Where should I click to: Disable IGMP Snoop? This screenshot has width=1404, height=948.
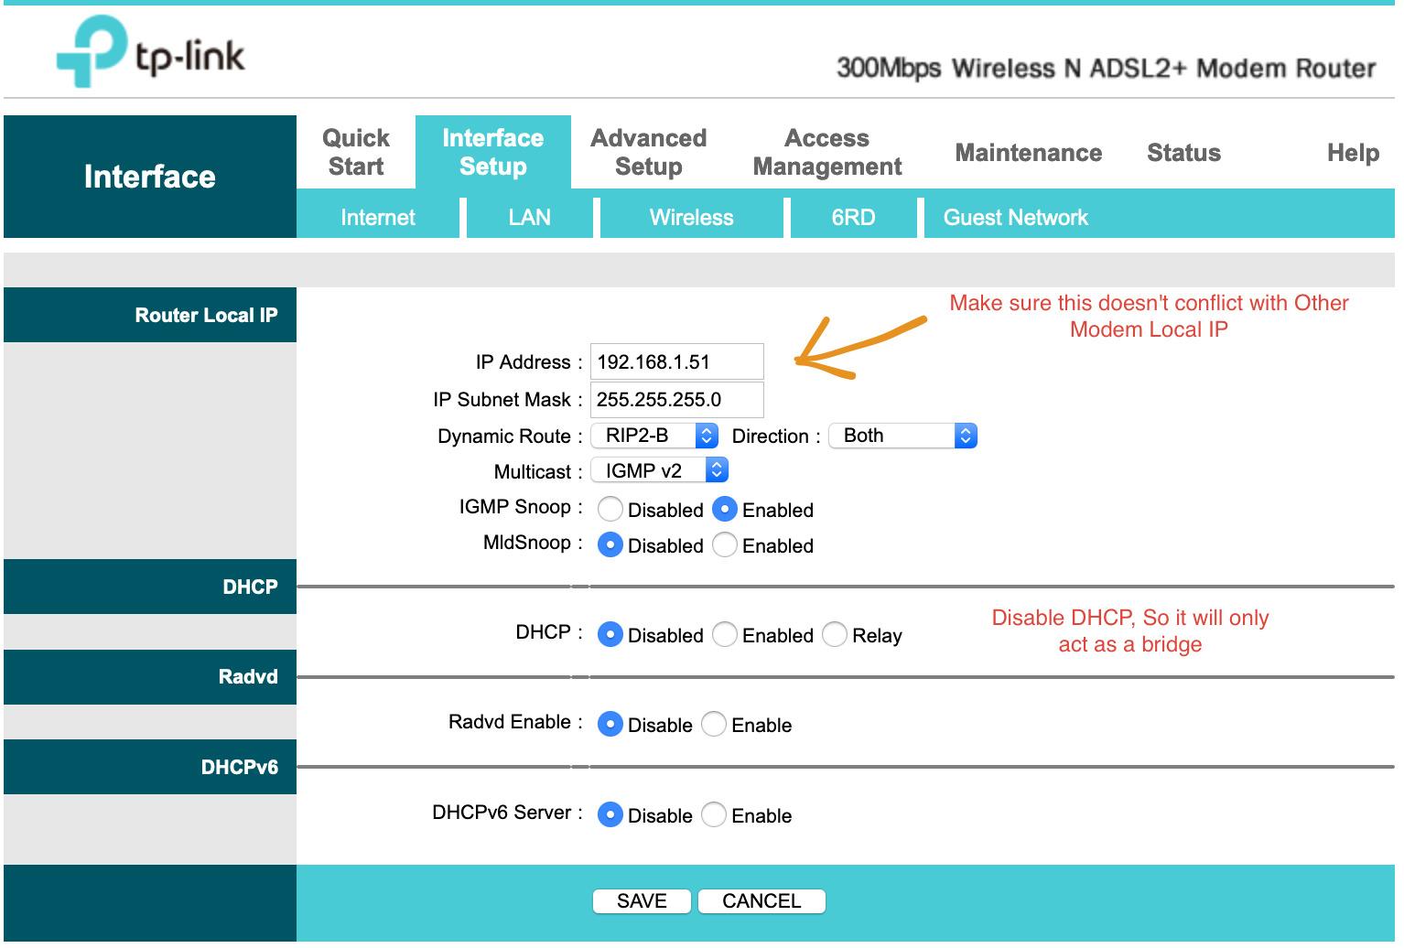coord(610,509)
